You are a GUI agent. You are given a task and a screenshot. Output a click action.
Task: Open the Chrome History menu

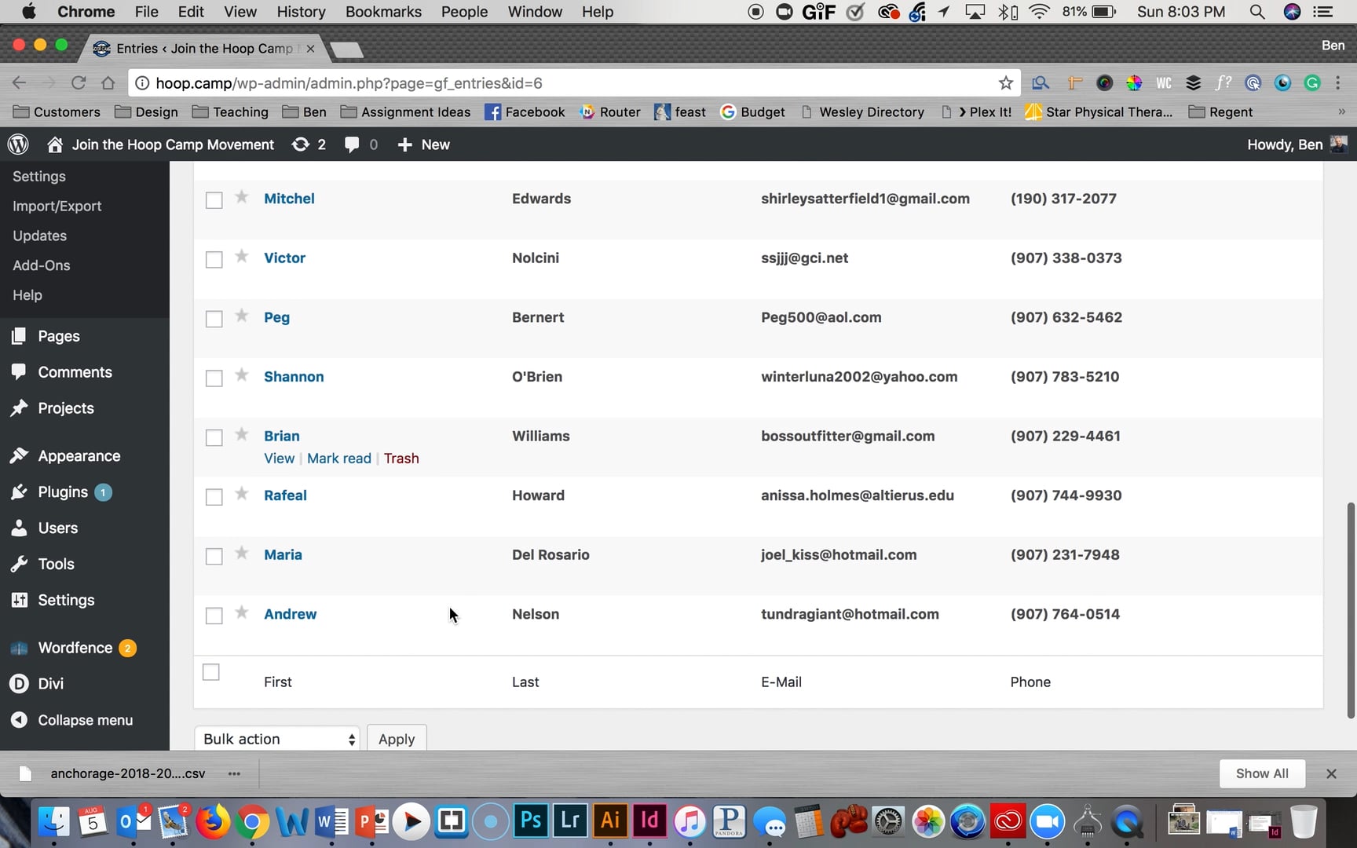(301, 12)
